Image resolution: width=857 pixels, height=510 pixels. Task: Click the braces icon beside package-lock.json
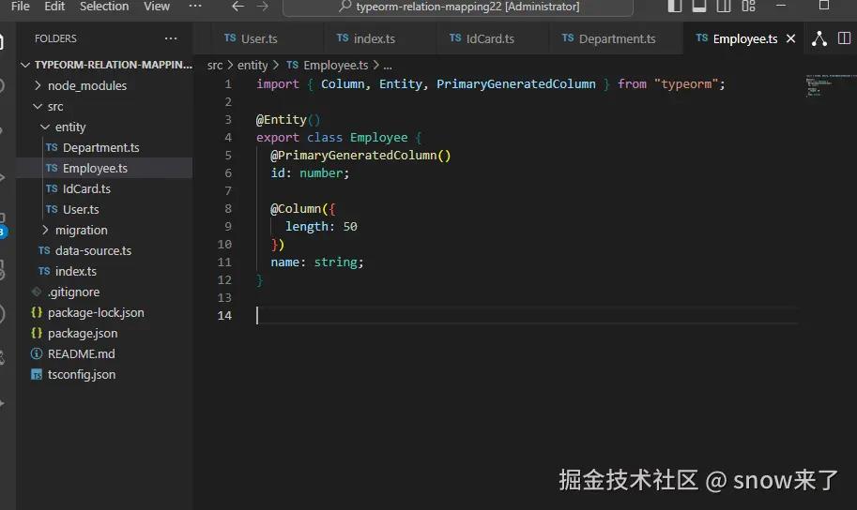click(37, 312)
